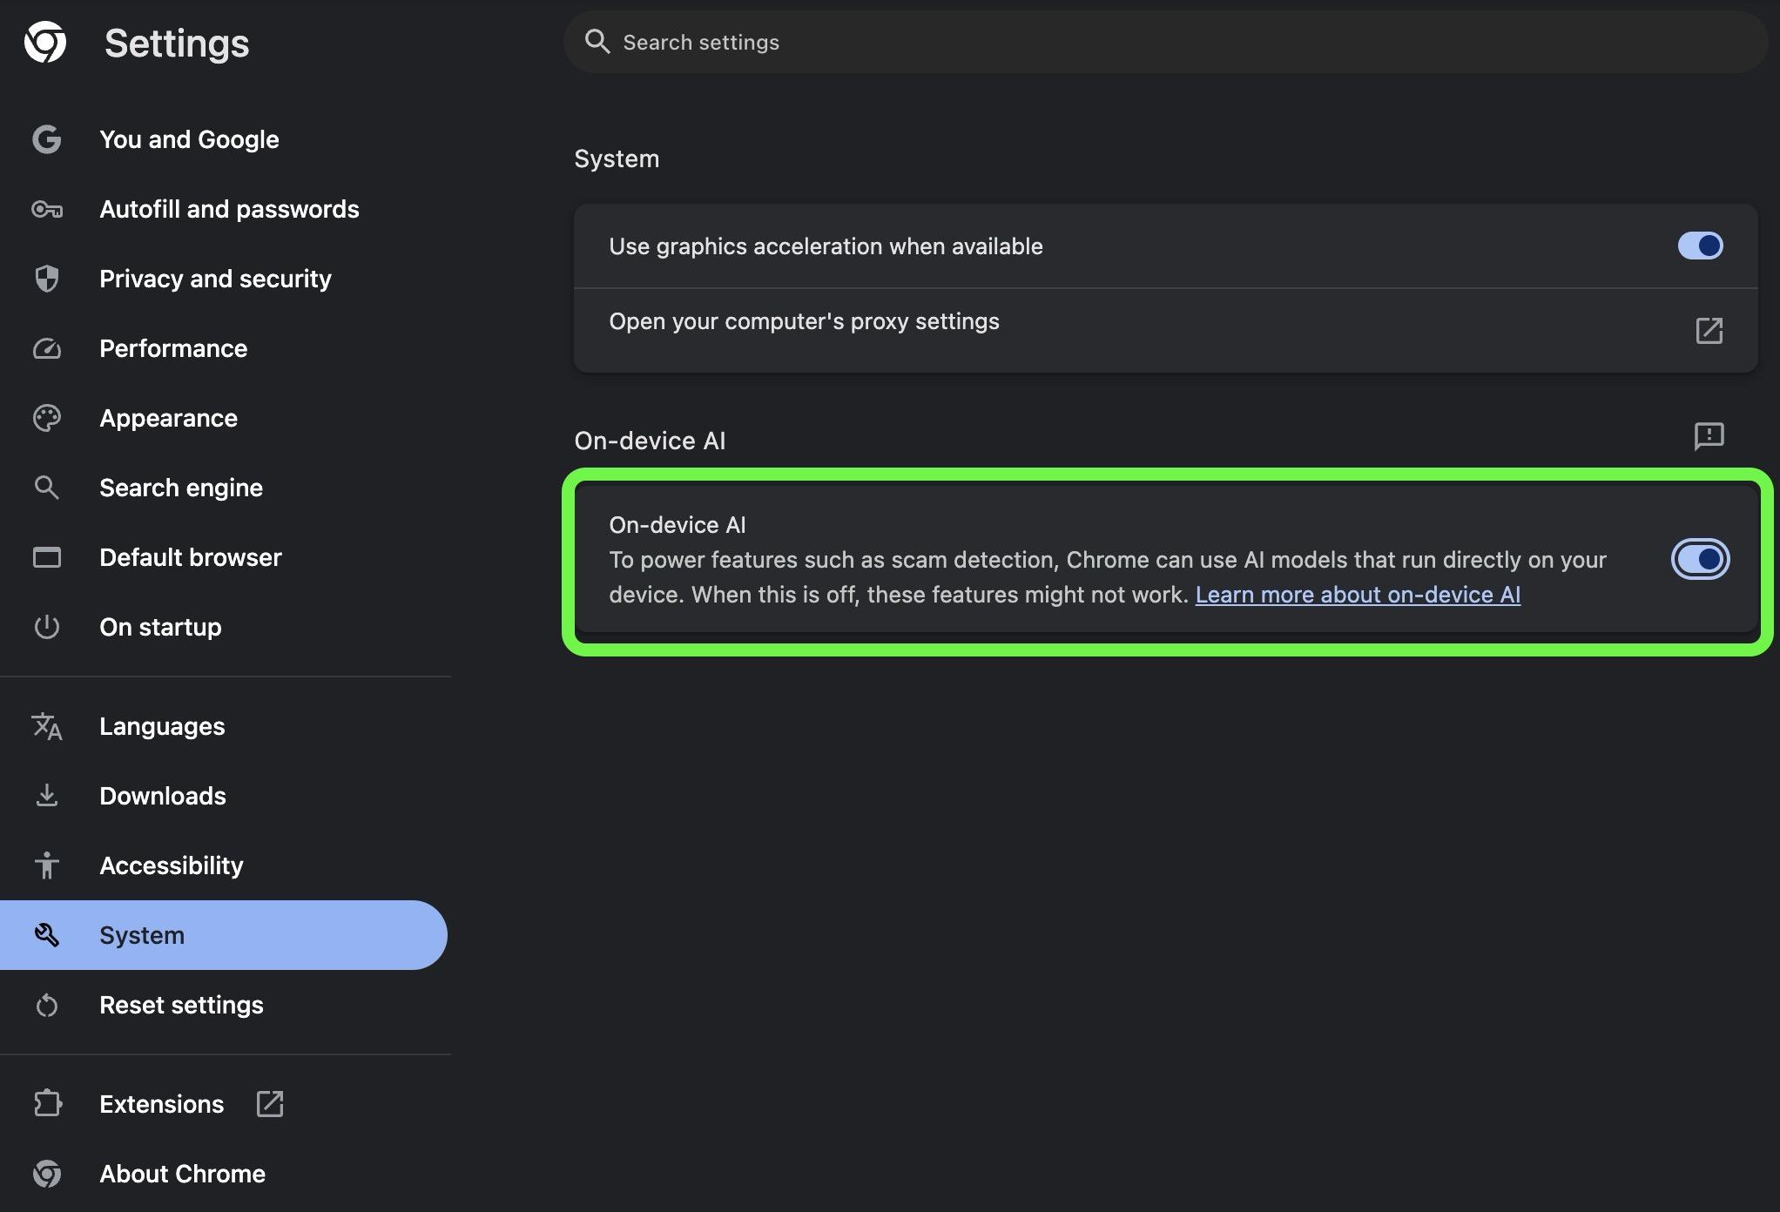
Task: Click the System section heading
Action: (617, 158)
